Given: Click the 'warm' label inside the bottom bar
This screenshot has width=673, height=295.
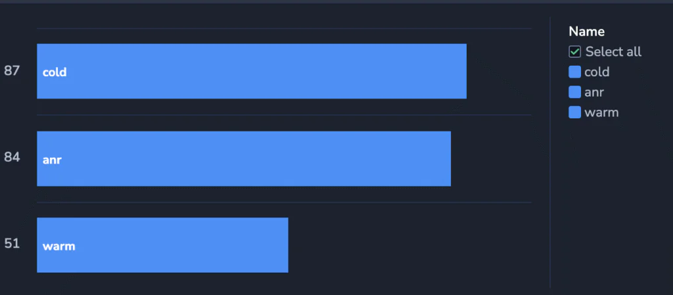Looking at the screenshot, I should (58, 246).
